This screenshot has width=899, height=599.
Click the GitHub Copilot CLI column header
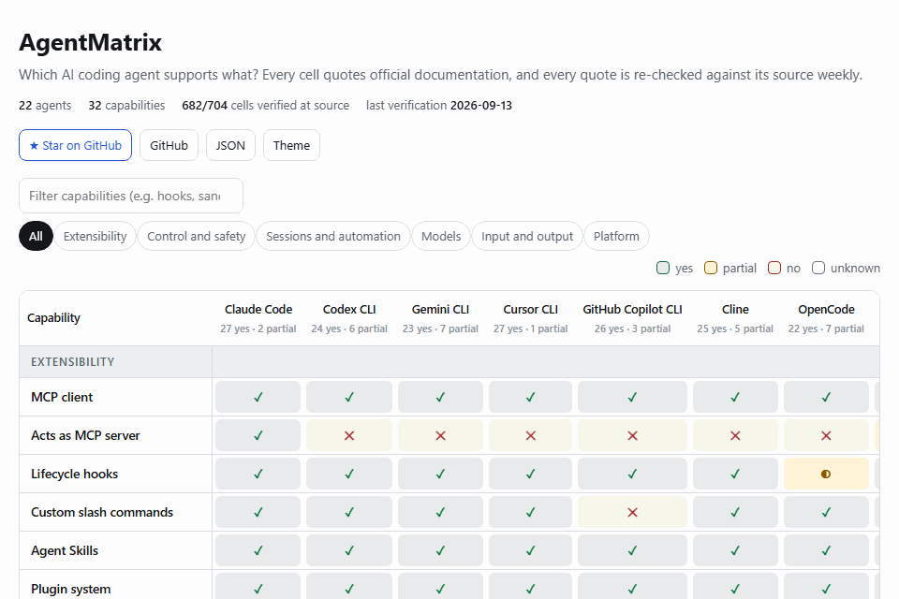tap(632, 318)
